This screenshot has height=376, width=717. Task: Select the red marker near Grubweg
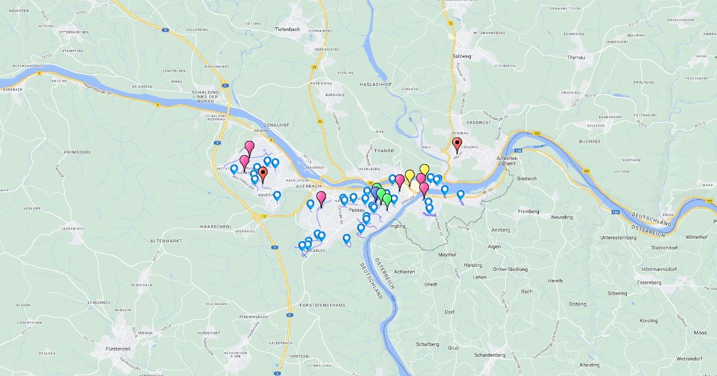pos(457,146)
